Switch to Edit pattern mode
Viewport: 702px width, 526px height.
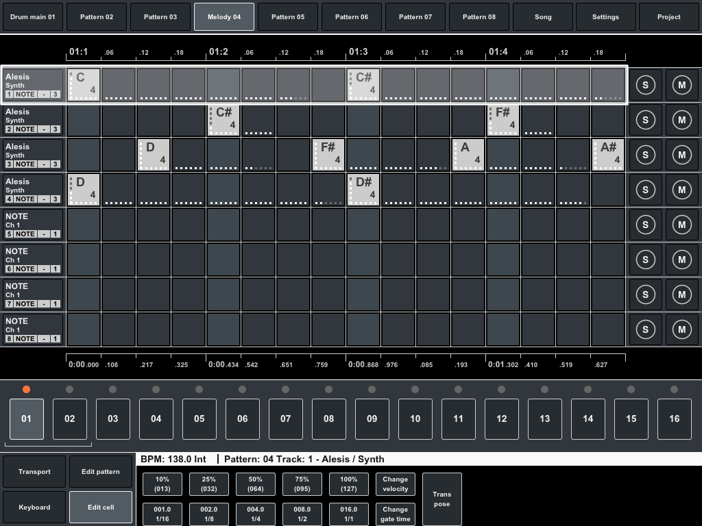[x=100, y=471]
